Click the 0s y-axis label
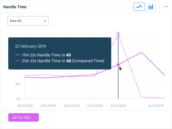The image size is (172, 129). point(18,99)
